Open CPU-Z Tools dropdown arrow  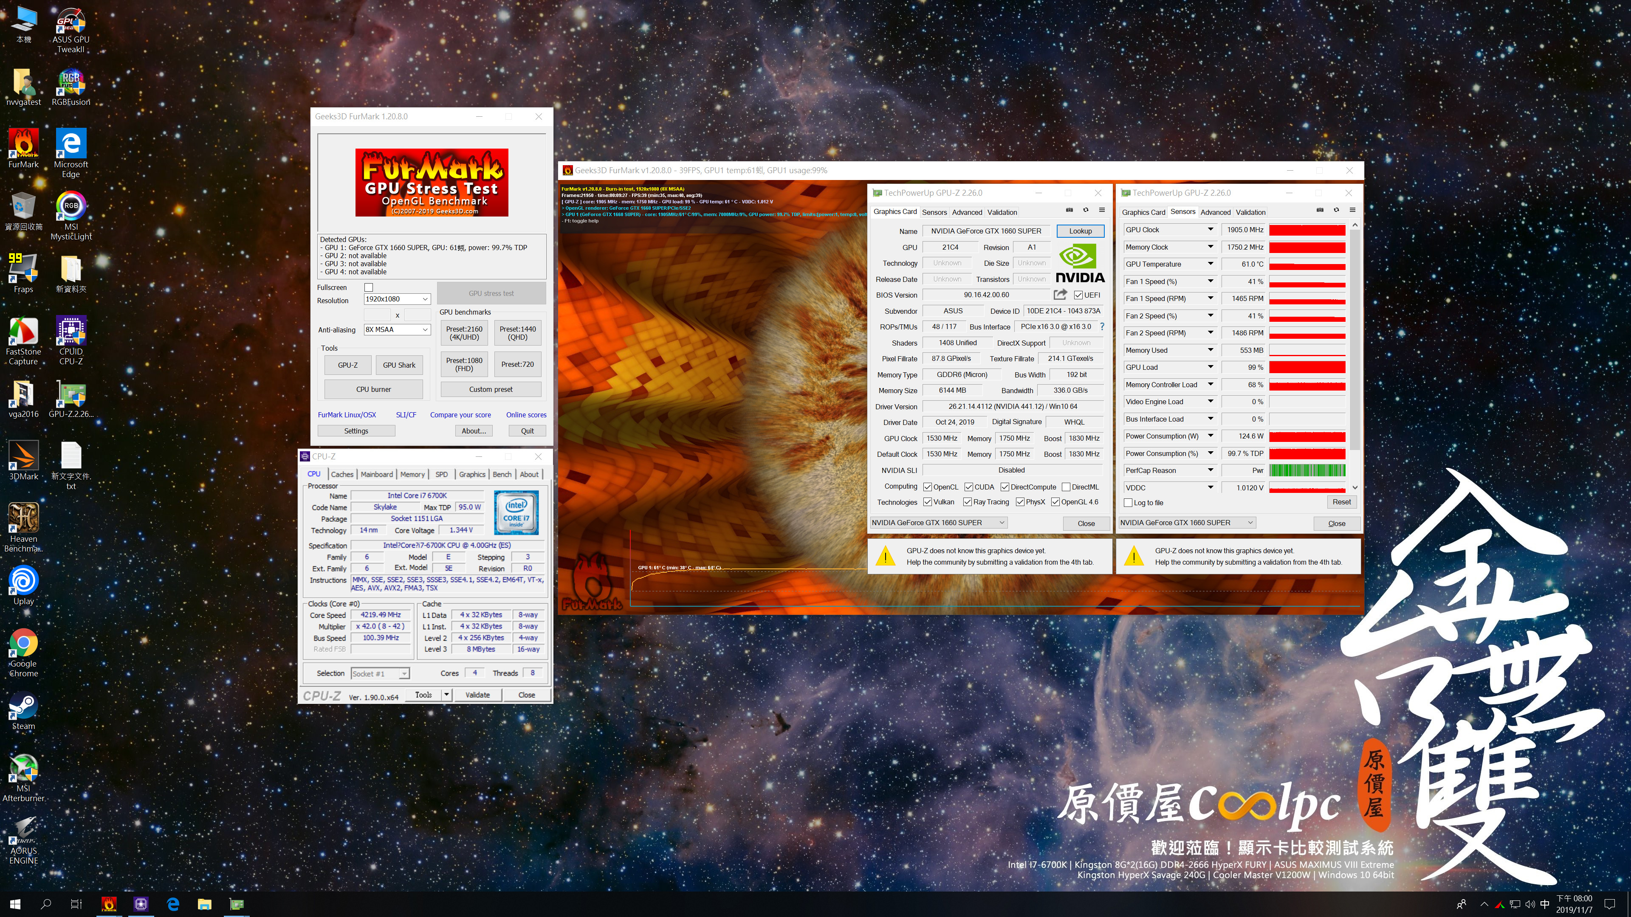pyautogui.click(x=446, y=695)
